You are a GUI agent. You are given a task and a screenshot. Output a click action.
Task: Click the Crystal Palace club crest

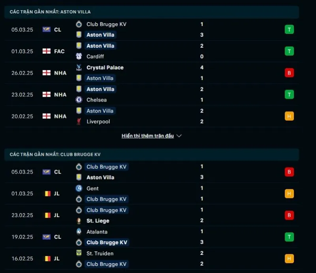tap(79, 67)
